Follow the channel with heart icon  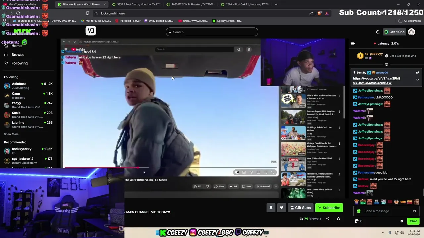point(281,208)
